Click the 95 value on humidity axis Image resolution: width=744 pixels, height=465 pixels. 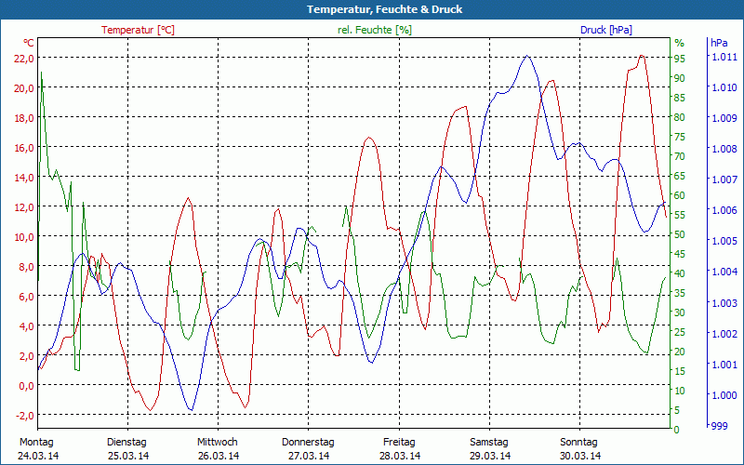680,58
